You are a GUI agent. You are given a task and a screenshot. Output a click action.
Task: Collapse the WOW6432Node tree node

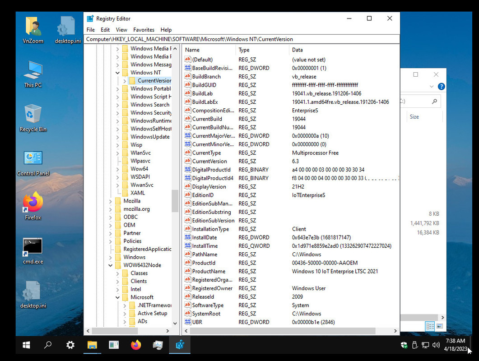(x=111, y=265)
